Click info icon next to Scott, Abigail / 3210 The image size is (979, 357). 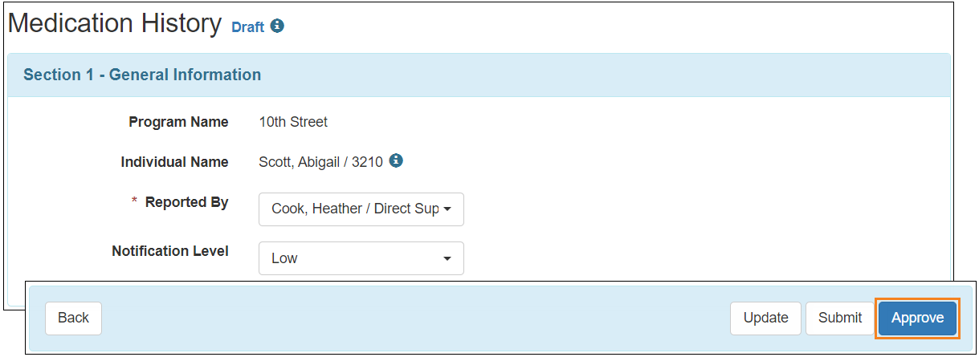[x=396, y=161]
